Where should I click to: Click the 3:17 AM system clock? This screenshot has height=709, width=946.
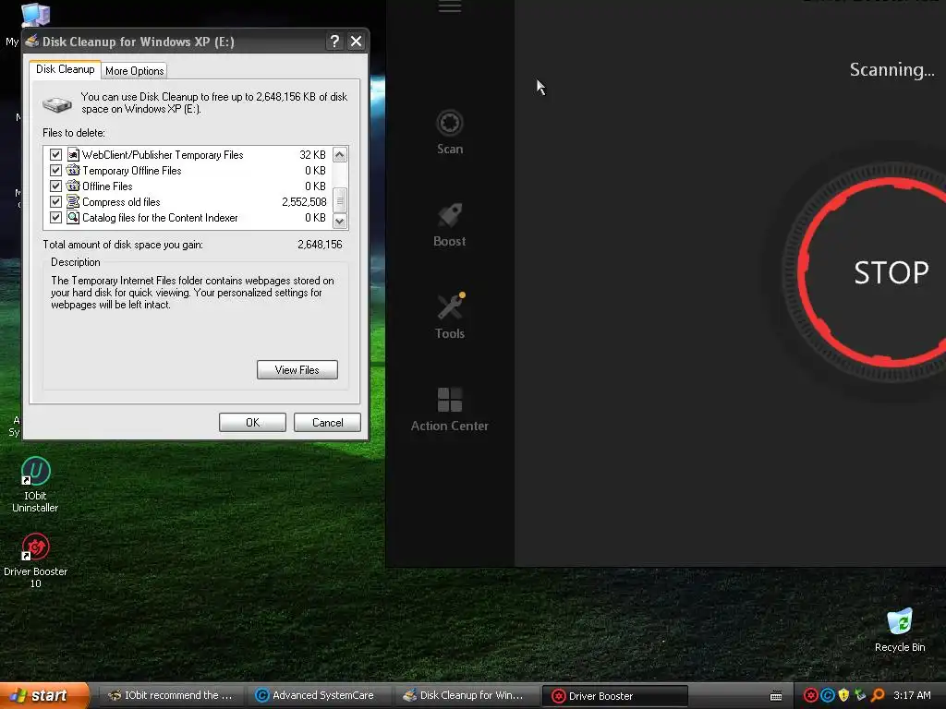click(912, 695)
